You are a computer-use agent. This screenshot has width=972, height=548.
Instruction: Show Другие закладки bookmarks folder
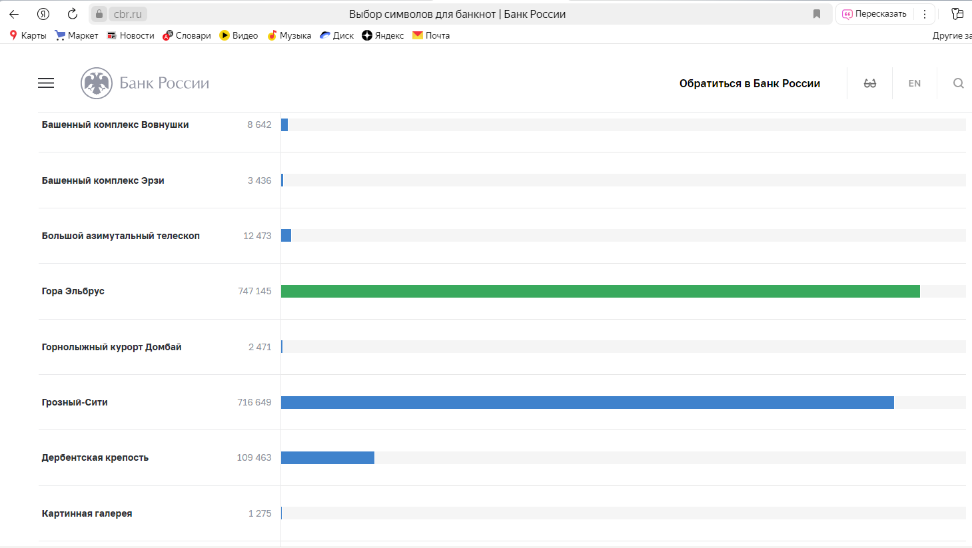click(951, 35)
